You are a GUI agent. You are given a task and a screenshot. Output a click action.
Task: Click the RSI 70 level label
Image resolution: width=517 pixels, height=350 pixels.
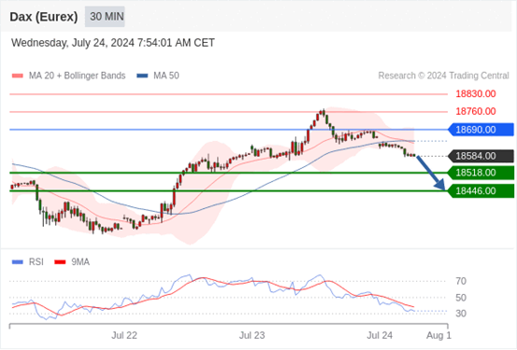461,281
